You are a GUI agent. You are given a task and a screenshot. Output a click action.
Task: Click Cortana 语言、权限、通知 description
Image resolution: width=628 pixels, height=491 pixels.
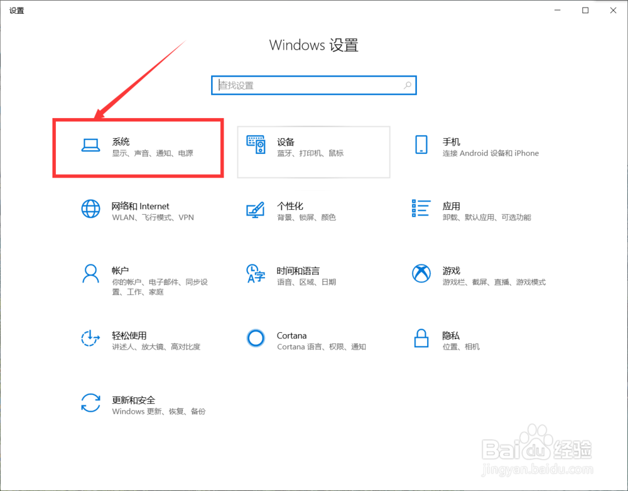[322, 347]
